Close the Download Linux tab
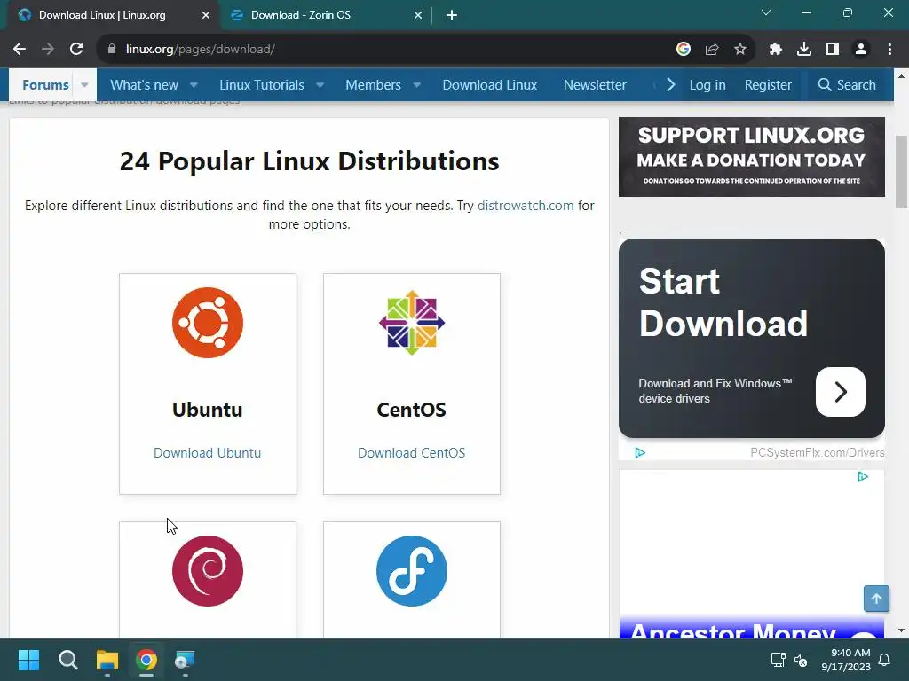This screenshot has height=681, width=909. [206, 15]
